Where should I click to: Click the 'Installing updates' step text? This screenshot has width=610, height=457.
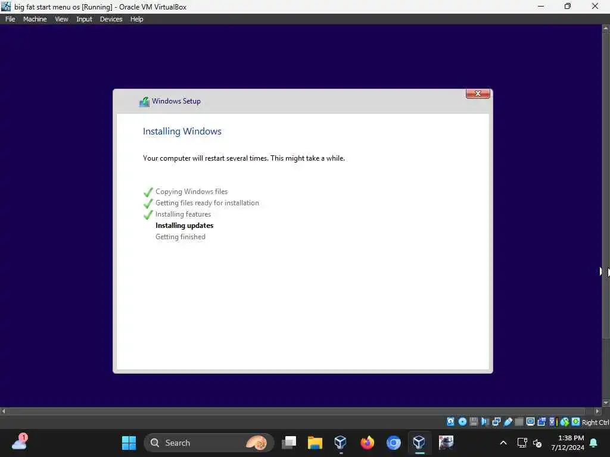click(185, 226)
